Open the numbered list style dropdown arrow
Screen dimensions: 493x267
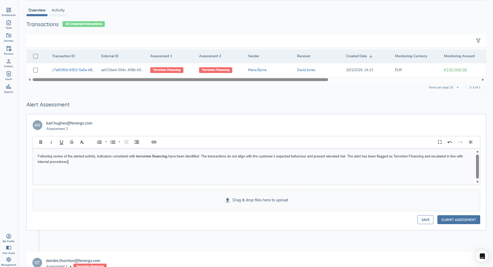point(106,142)
